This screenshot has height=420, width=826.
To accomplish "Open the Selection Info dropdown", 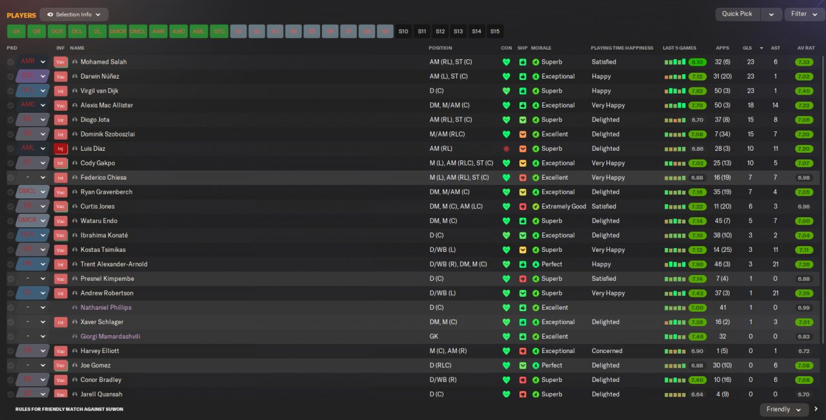I will click(x=74, y=14).
